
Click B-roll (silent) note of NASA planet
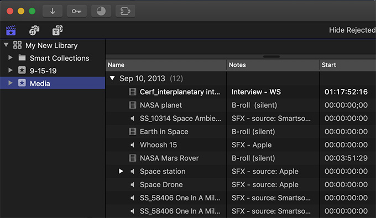click(254, 105)
